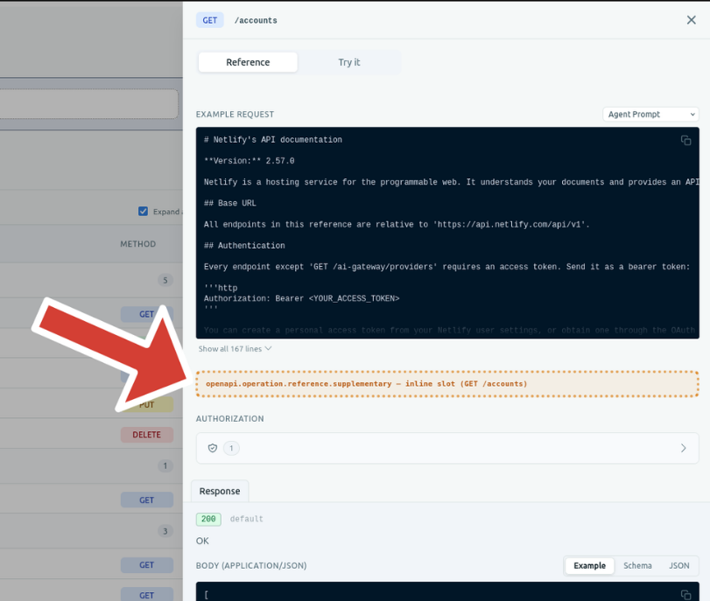Click the '**Version:** 2.57.0' code line

(249, 161)
